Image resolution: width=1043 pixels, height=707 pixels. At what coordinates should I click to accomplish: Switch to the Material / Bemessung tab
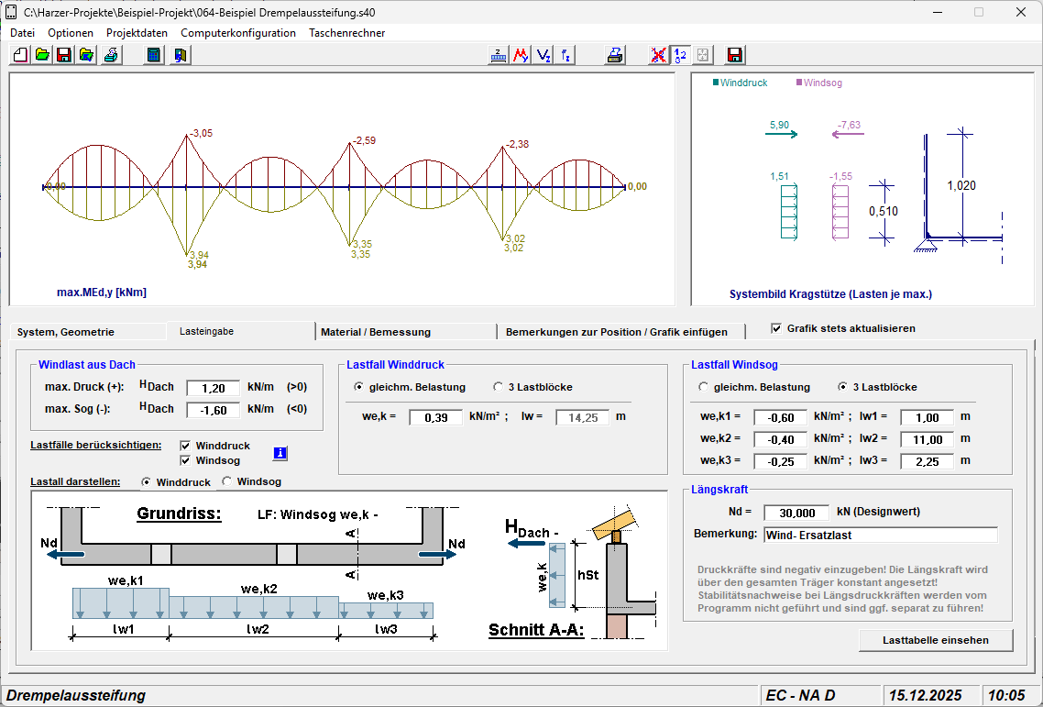click(376, 332)
